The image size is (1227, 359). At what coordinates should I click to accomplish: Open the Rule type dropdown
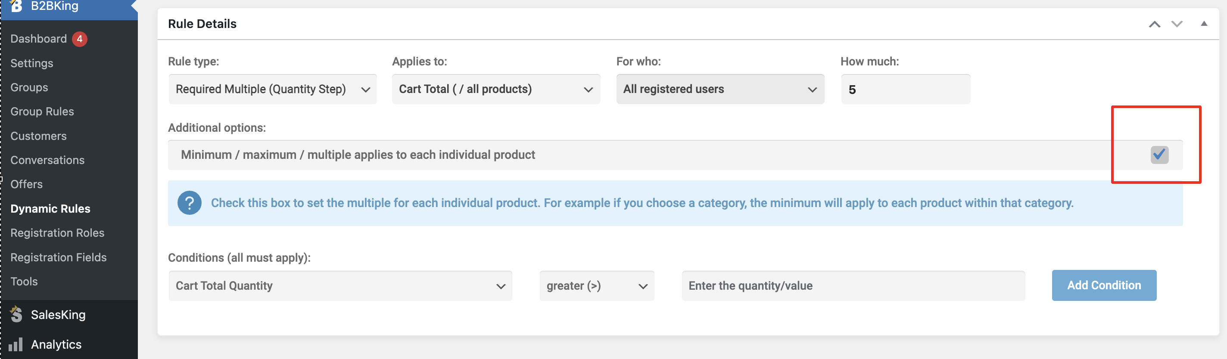pyautogui.click(x=272, y=89)
